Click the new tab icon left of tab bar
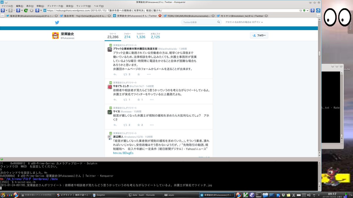The height and width of the screenshot is (198, 353). tap(2, 16)
